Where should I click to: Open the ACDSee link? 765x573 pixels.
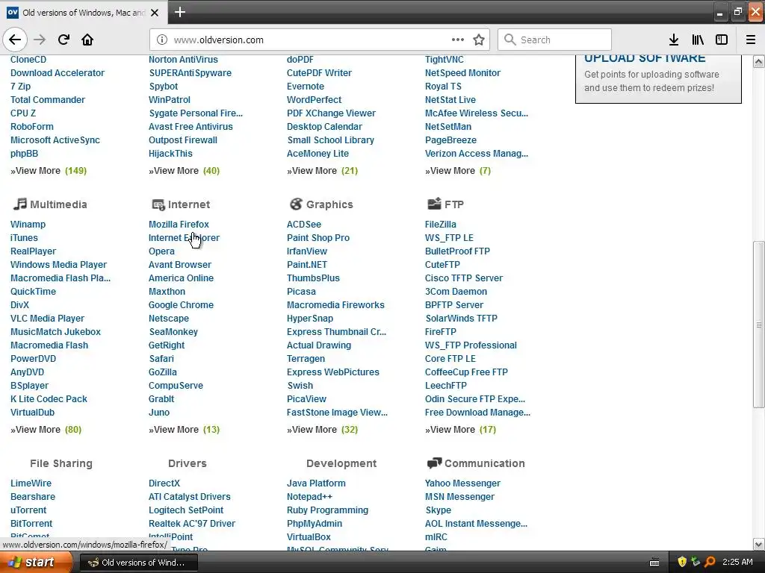pyautogui.click(x=304, y=224)
